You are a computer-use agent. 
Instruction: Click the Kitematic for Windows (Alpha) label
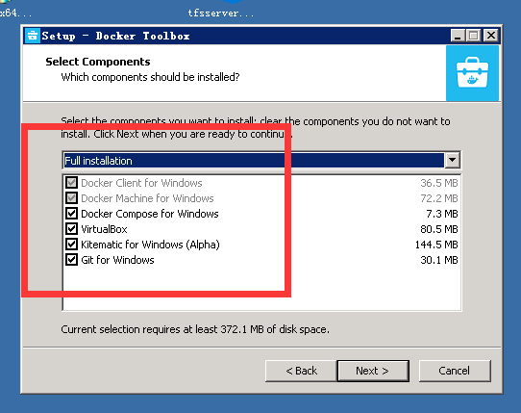151,245
